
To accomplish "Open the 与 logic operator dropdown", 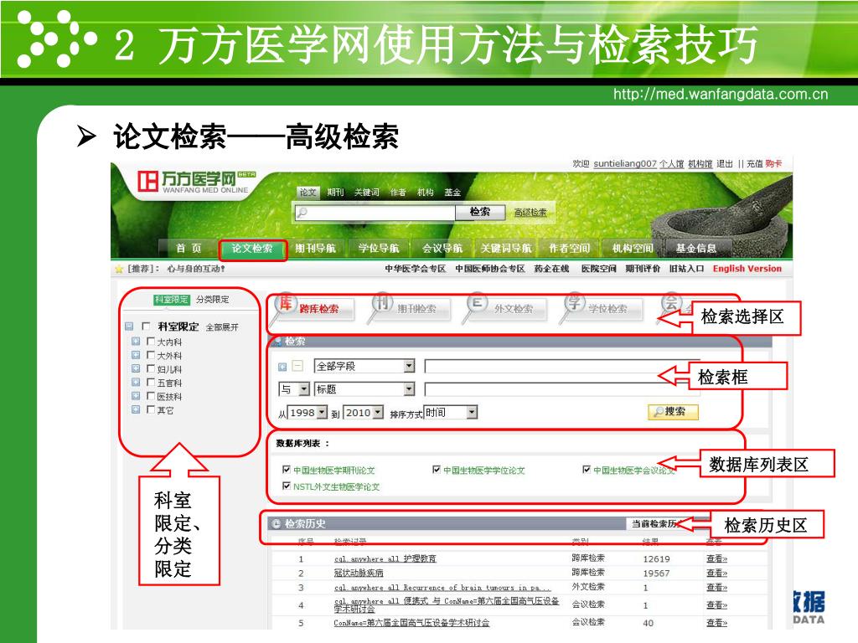I will click(x=294, y=388).
